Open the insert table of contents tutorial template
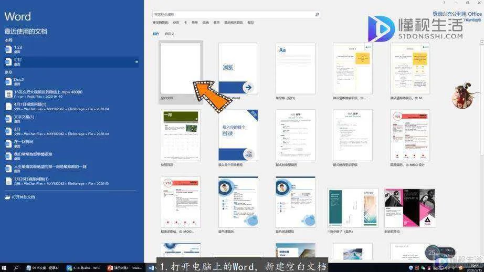 click(238, 135)
